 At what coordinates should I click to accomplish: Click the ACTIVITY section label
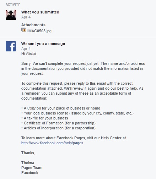(x=13, y=5)
